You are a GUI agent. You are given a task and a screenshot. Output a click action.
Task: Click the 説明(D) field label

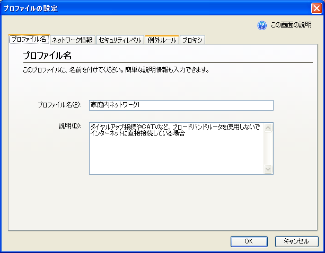69,126
